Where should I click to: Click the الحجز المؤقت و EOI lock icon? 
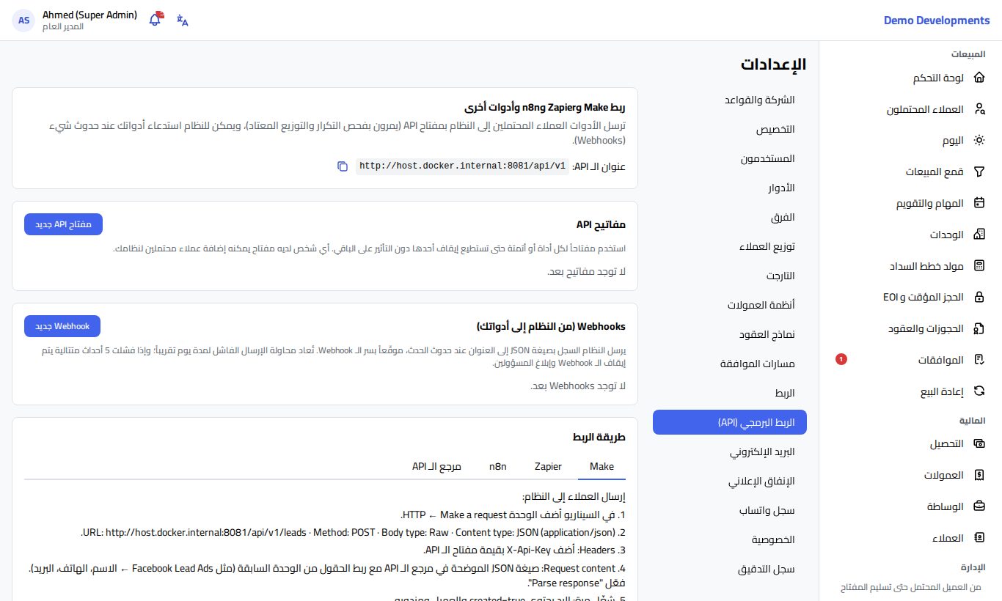tap(979, 297)
